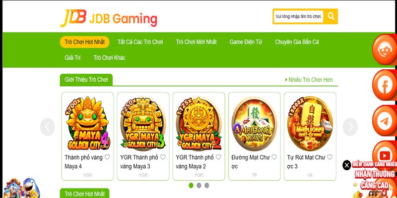Favorite Thành phố vàng Maya 4 heart
This screenshot has width=397, height=198.
[x=107, y=157]
